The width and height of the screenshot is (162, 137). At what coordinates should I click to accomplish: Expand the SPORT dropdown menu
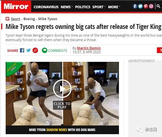tap(99, 7)
